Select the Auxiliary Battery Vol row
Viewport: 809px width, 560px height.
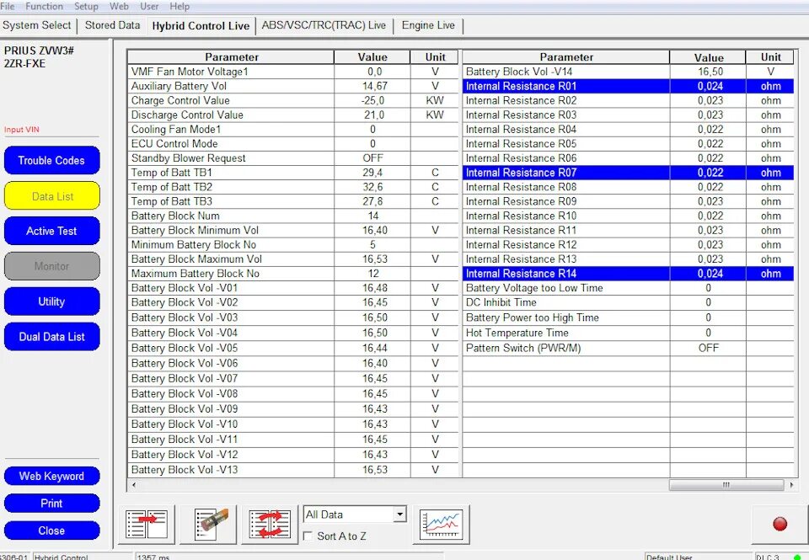[292, 86]
